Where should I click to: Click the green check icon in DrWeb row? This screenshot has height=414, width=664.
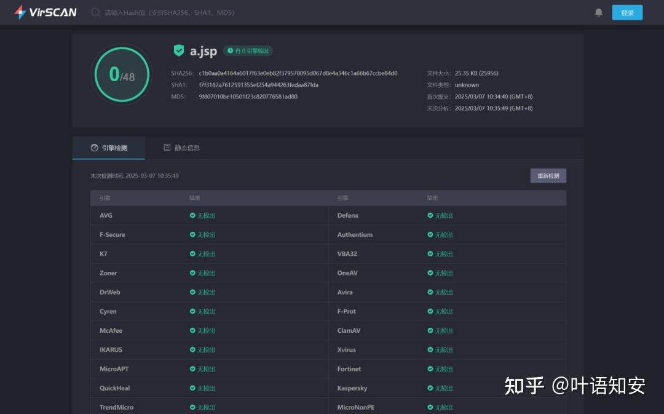[x=192, y=292]
